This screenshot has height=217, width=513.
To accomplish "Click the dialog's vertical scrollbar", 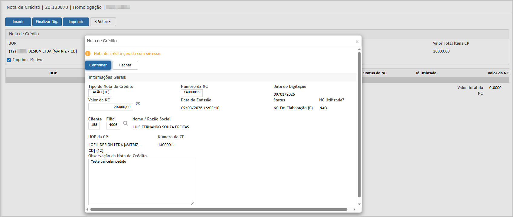I will [x=359, y=124].
